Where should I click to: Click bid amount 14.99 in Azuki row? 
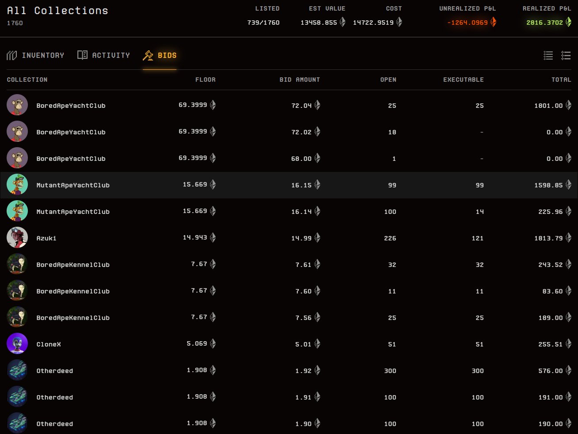tap(302, 238)
